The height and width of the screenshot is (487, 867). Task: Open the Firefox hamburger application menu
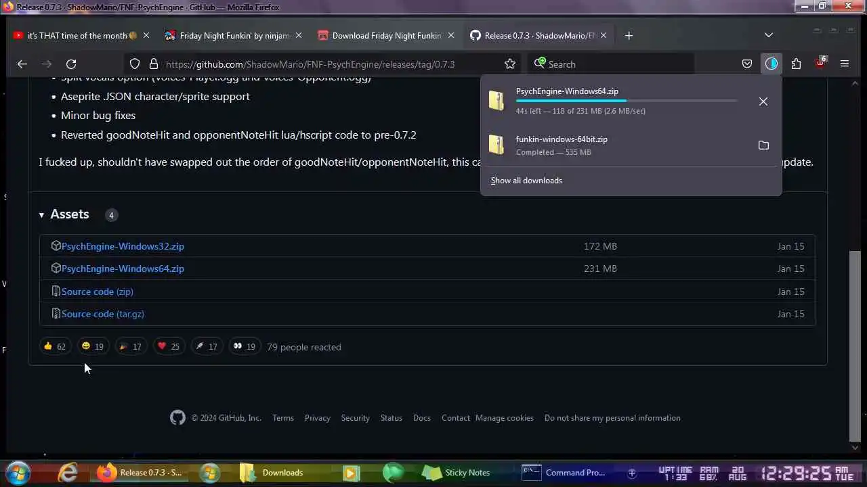845,64
